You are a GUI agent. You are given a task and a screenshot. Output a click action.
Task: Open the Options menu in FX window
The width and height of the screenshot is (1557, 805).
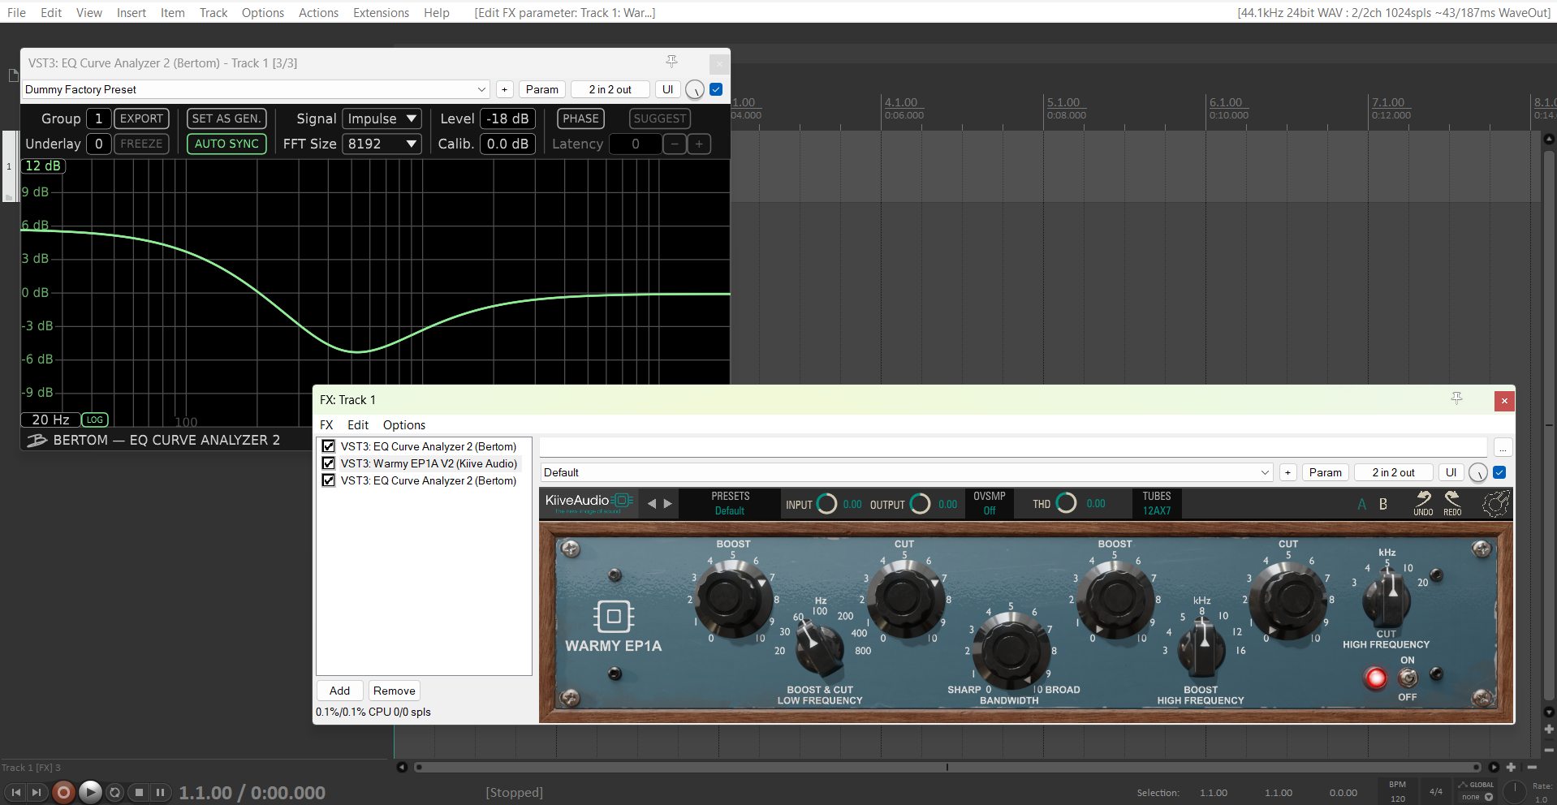403,425
